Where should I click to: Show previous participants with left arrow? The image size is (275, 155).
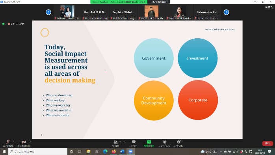pyautogui.click(x=48, y=12)
